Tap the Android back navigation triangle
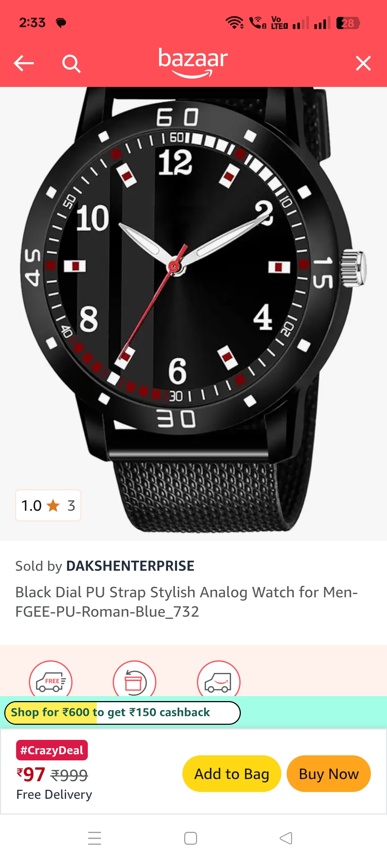Screen dimensions: 387x862 [286, 838]
